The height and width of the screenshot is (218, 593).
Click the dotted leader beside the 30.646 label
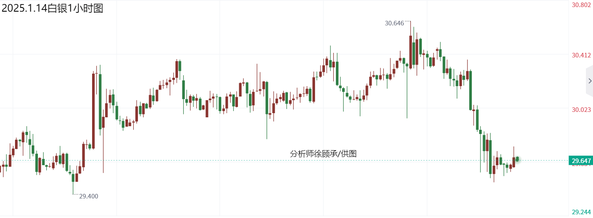pos(408,22)
